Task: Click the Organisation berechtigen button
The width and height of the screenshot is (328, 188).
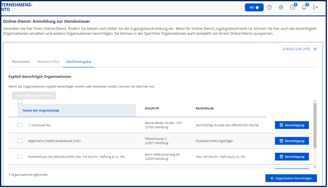Action: 292,179
